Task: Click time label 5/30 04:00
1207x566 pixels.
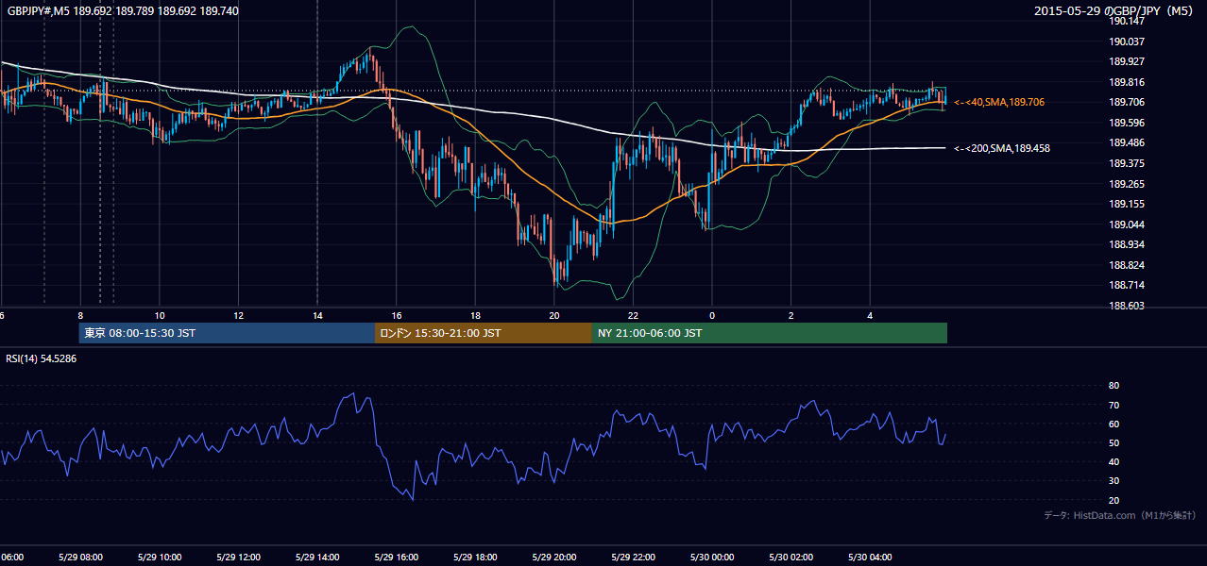Action: click(870, 558)
